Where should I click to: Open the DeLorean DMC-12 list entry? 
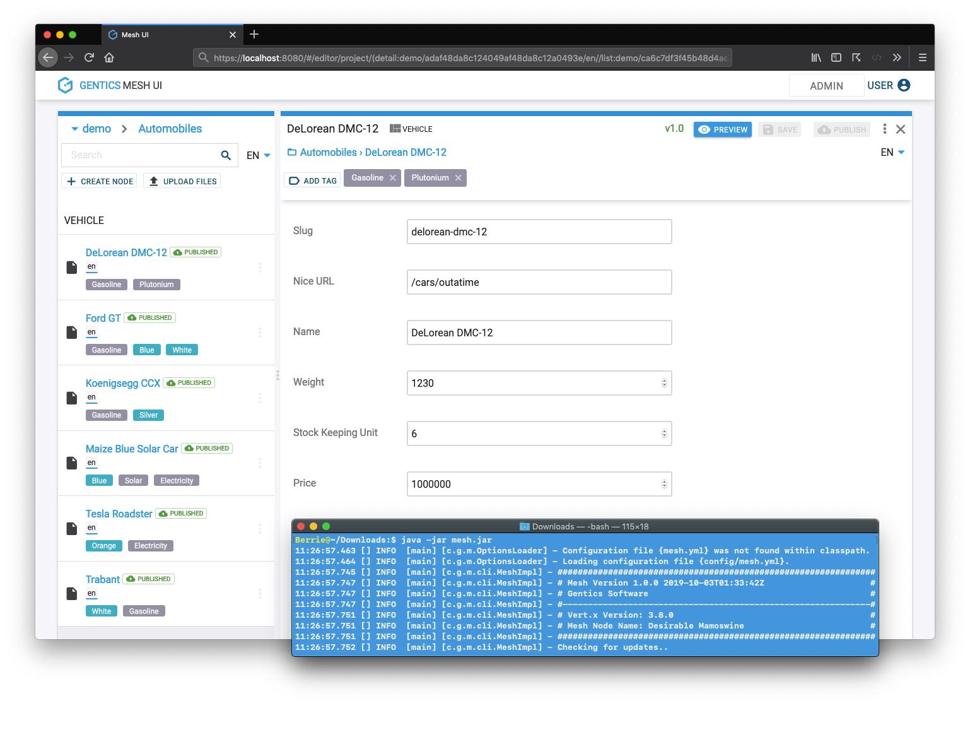coord(126,252)
